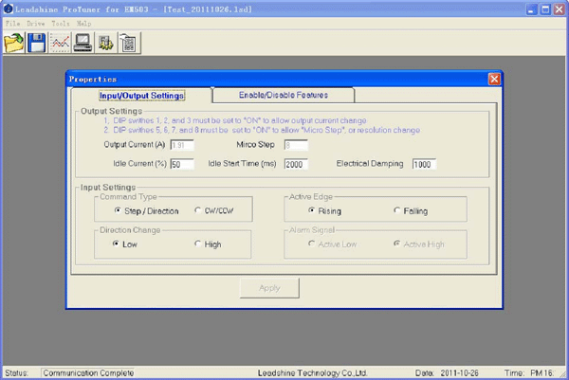Viewport: 569px width, 380px height.
Task: Click the computer connection toolbar icon
Action: click(83, 42)
